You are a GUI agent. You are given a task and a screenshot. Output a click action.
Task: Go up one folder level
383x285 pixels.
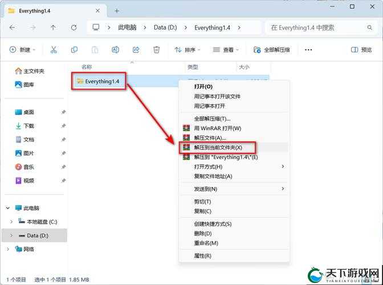(53, 27)
